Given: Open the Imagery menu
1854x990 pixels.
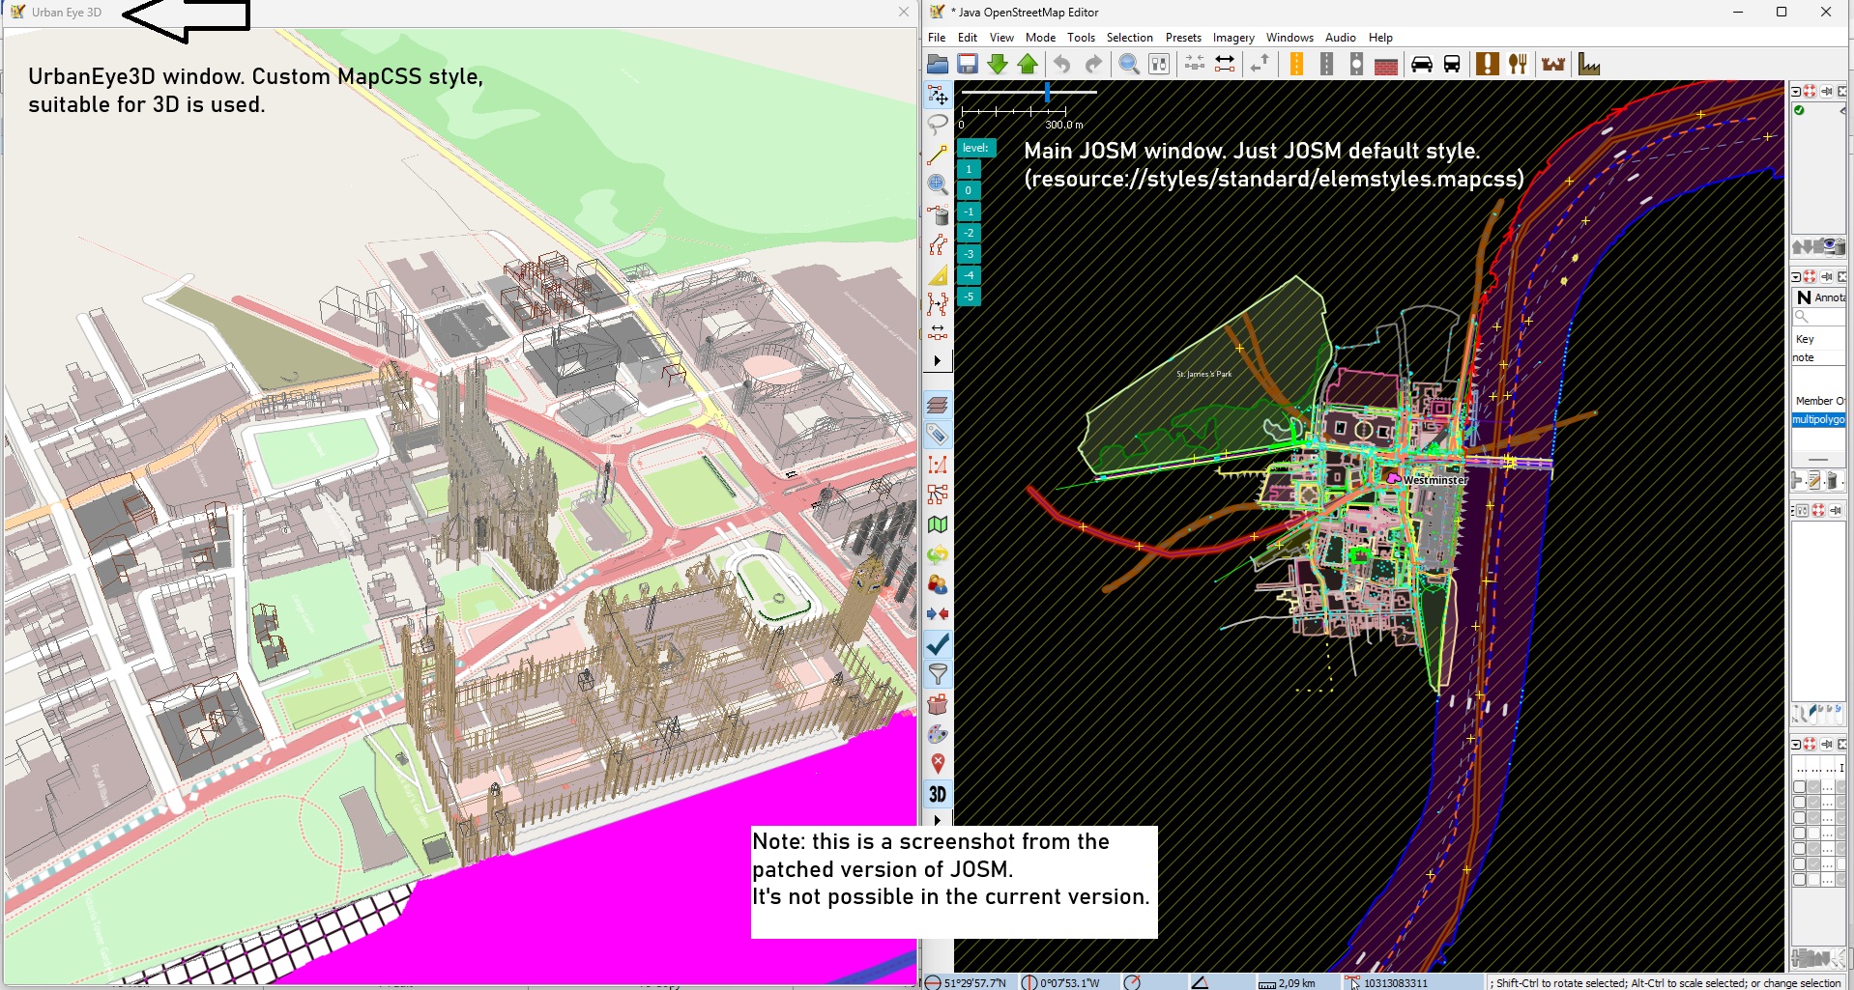Looking at the screenshot, I should [1233, 38].
